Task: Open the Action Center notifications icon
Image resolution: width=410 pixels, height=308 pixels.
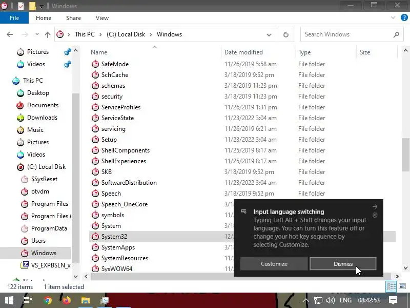Action: coord(393,300)
